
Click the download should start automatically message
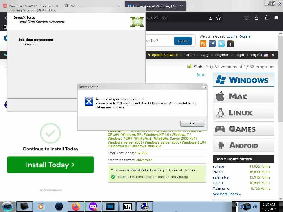pos(154,170)
